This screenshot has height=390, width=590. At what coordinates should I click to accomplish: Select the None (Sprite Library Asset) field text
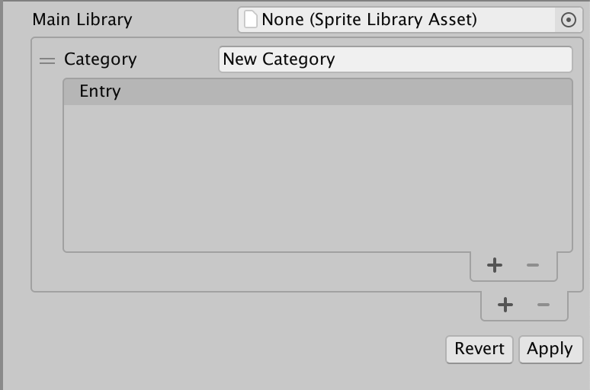pos(369,19)
